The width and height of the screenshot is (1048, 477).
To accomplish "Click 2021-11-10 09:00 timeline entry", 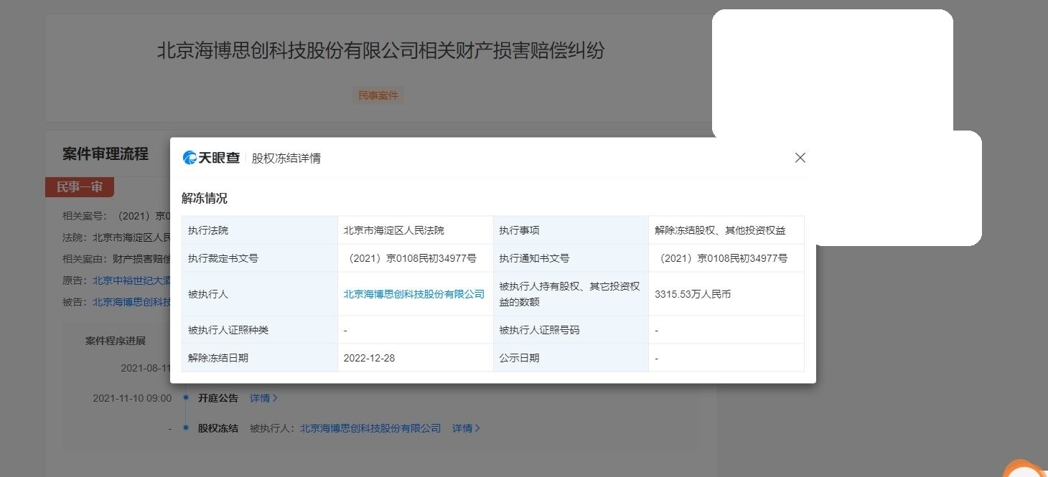I will point(132,398).
